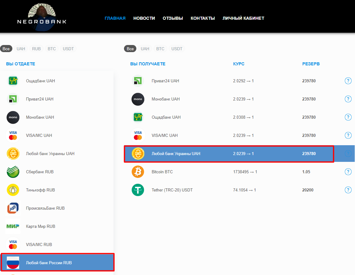Click the Монобанк icon in the give list
Image resolution: width=355 pixels, height=275 pixels.
(13, 117)
